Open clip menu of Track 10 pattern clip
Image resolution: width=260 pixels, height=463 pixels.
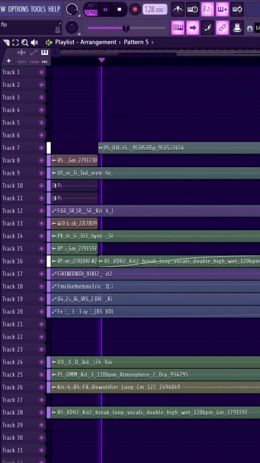point(54,186)
